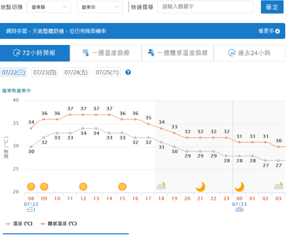The width and height of the screenshot is (289, 236).
Task: Click the 確定 confirm button
Action: (272, 7)
